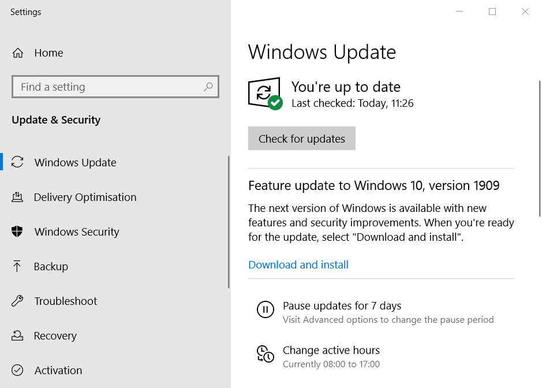Click the Download and install link
The image size is (542, 388).
298,264
